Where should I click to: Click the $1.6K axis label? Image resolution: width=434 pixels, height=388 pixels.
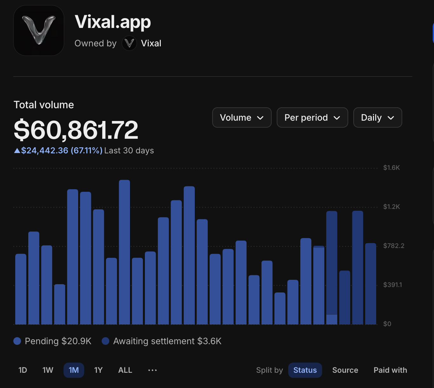tap(391, 168)
